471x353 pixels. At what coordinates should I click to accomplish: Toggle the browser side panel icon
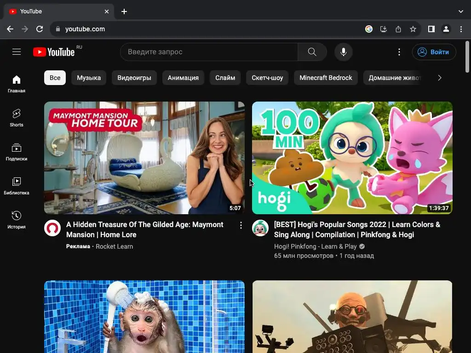pyautogui.click(x=431, y=29)
